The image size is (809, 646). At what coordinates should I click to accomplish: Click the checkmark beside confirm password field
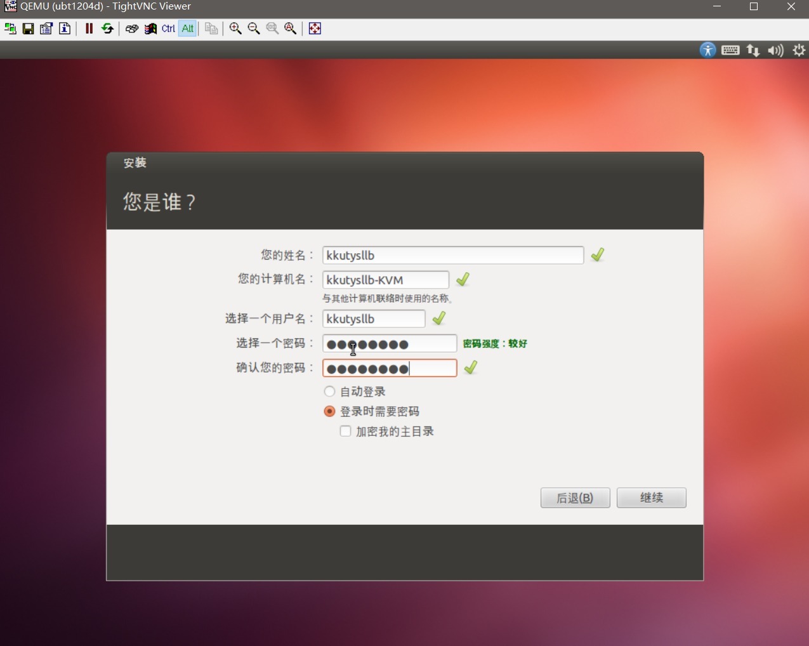(471, 367)
